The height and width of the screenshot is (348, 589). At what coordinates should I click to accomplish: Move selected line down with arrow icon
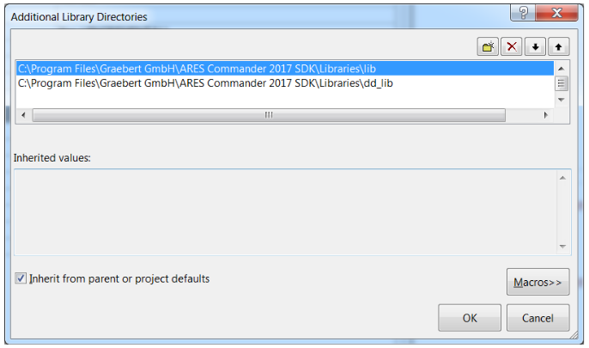pos(535,46)
